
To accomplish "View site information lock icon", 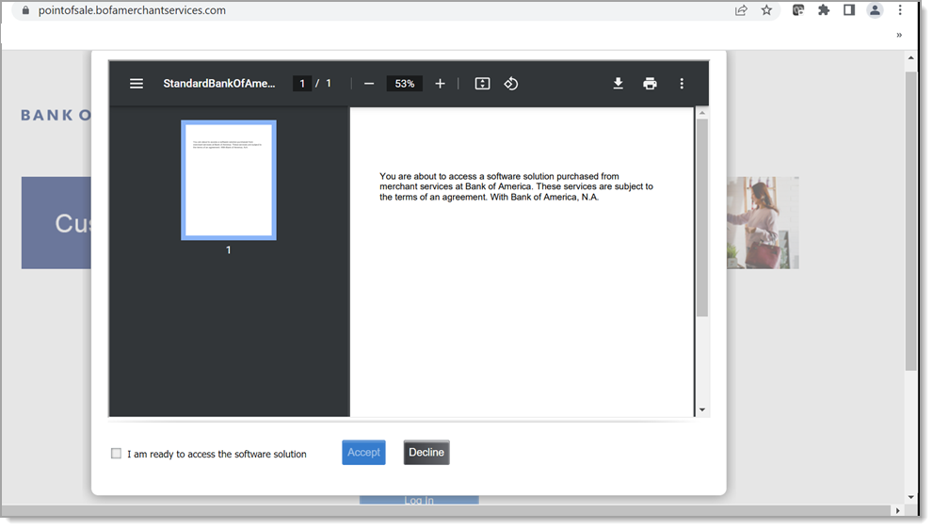I will (x=25, y=10).
